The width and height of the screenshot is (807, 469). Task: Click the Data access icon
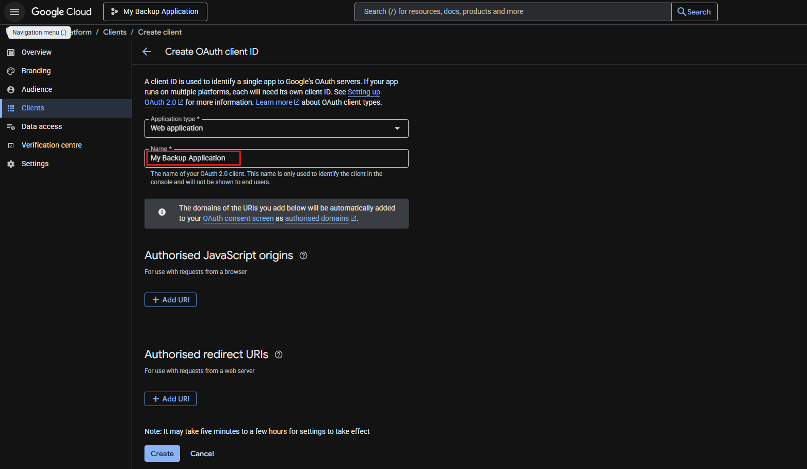(x=11, y=126)
